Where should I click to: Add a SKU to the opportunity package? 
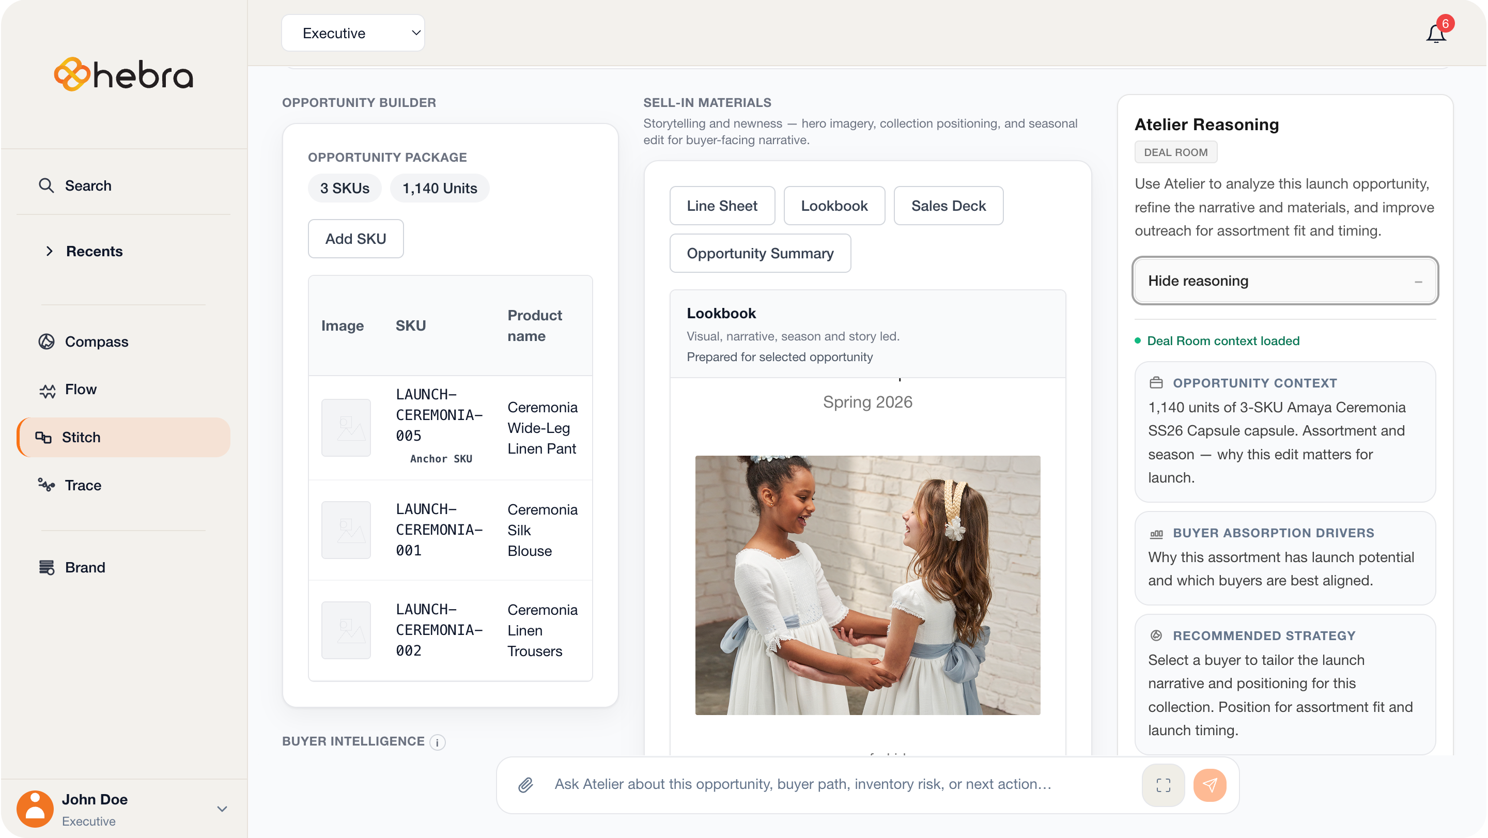coord(355,239)
